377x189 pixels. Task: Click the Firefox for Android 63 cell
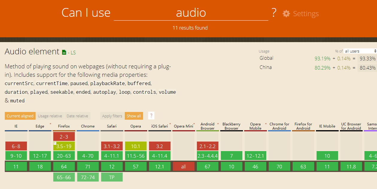pos(303,167)
